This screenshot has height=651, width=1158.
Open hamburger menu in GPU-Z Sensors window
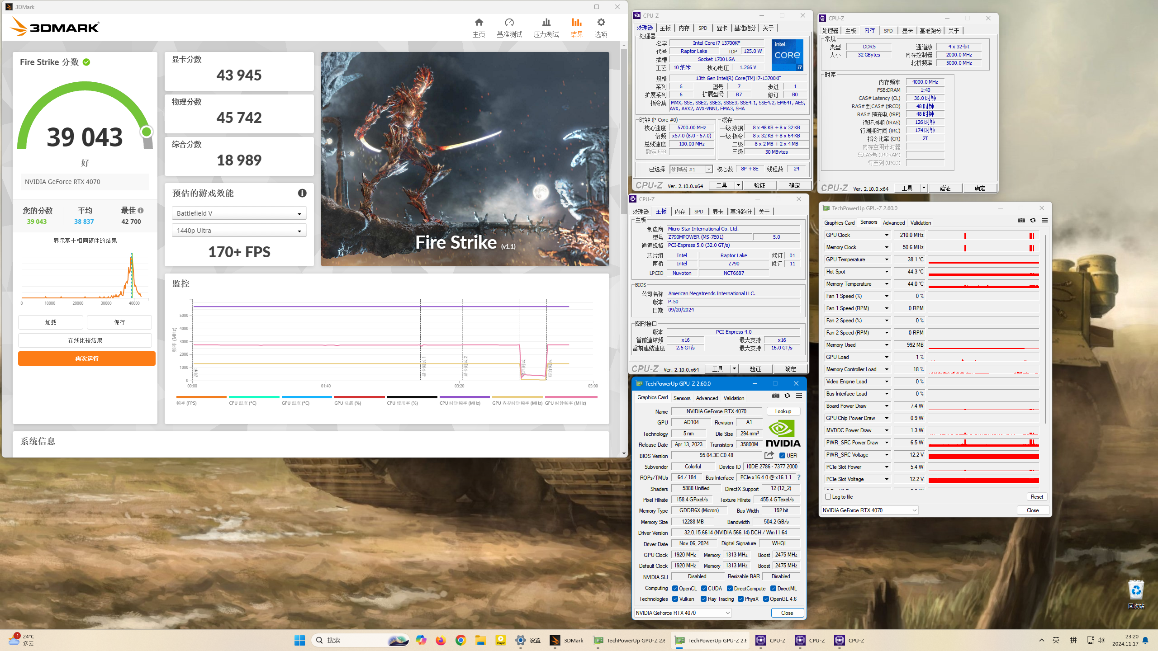[x=1044, y=220]
